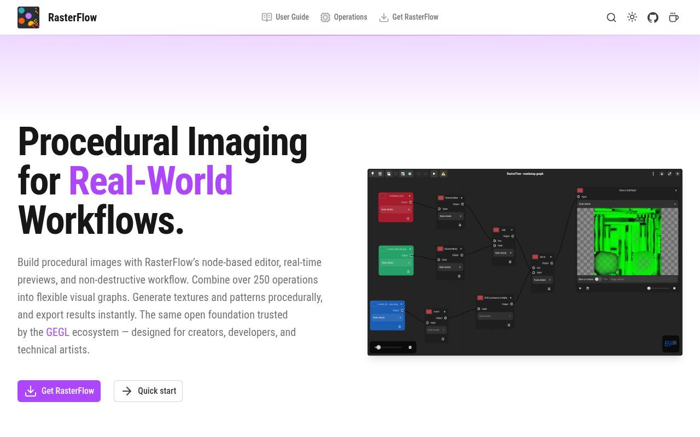This screenshot has width=700, height=437.
Task: Click the purple Get RasterFlow download button
Action: tap(59, 391)
